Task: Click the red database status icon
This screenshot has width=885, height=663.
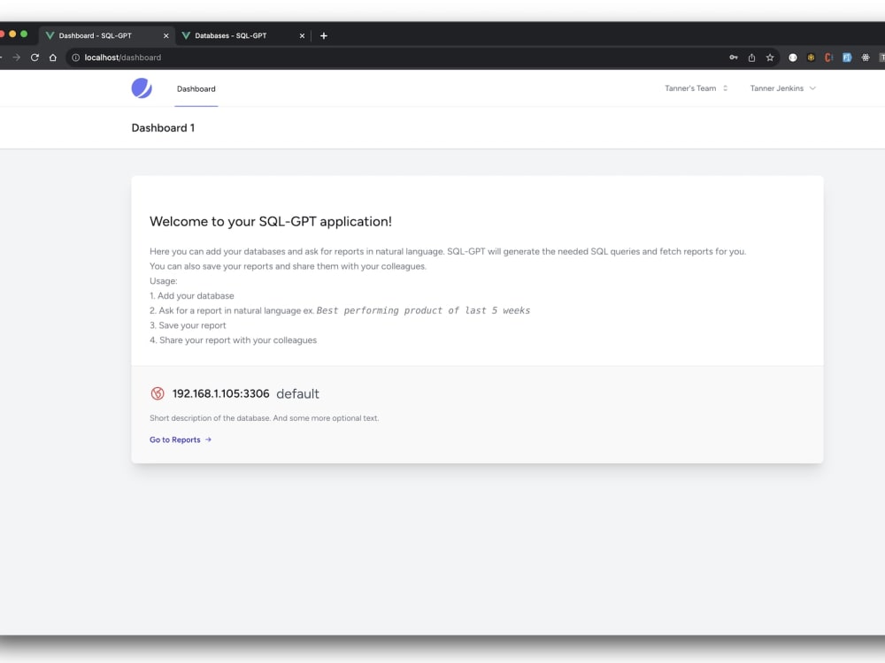Action: click(x=158, y=393)
